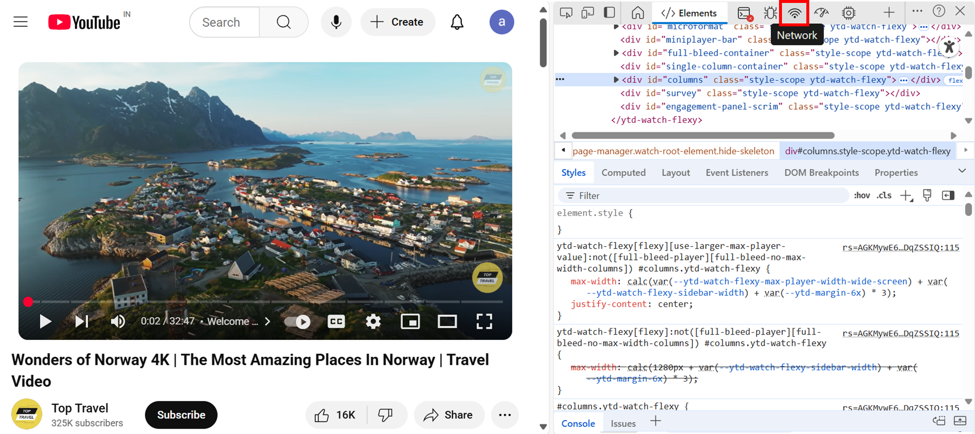Go to the YouTube home logo
The height and width of the screenshot is (434, 975).
click(x=84, y=22)
